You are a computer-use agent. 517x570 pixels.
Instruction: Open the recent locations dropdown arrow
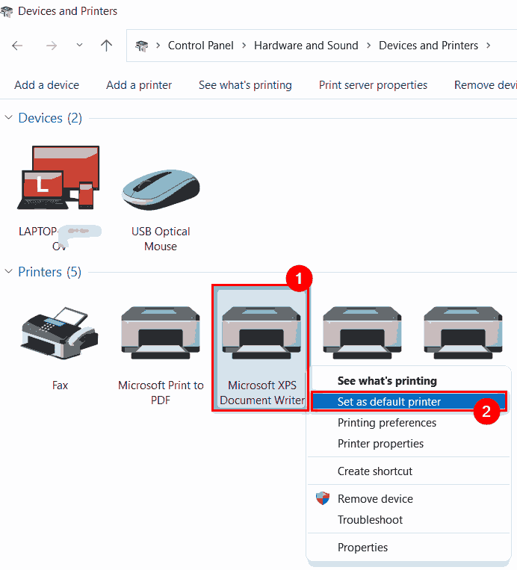[79, 45]
